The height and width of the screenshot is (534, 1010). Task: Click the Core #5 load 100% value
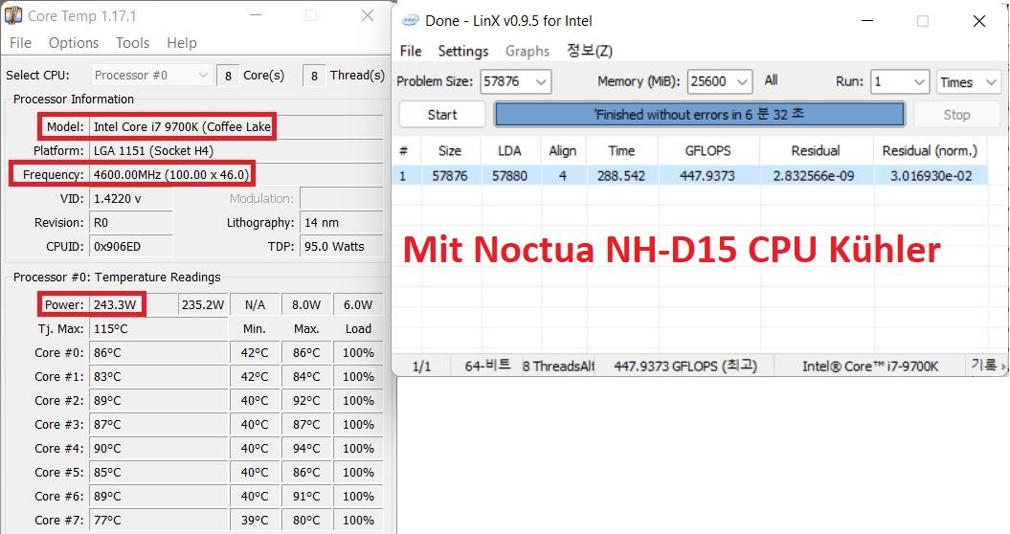[x=358, y=472]
